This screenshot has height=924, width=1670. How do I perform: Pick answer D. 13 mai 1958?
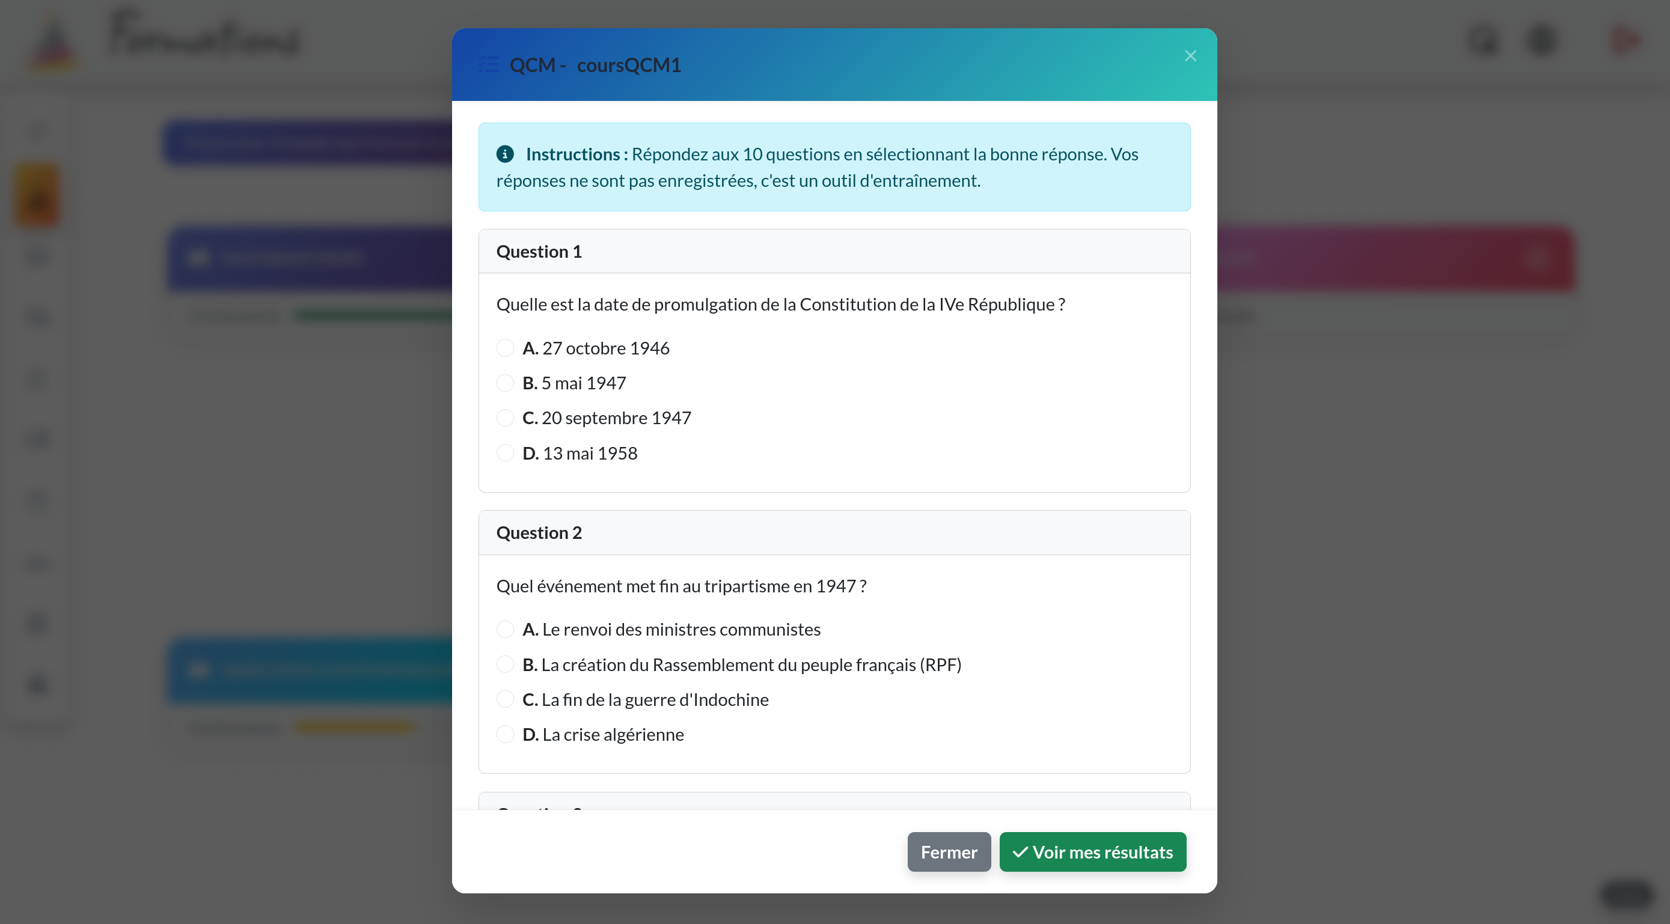click(x=505, y=453)
